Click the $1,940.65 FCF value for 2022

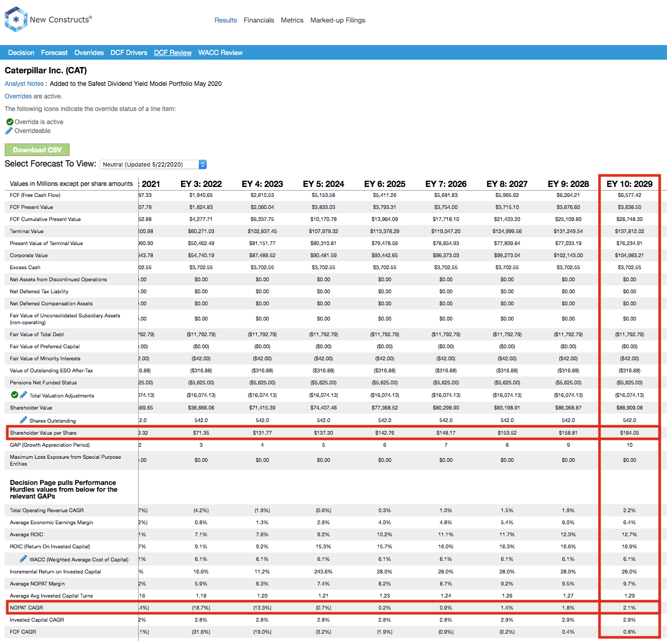tap(201, 195)
